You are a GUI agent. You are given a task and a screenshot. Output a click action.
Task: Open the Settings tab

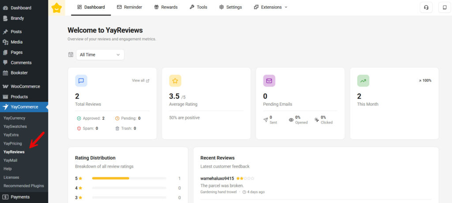tap(230, 7)
